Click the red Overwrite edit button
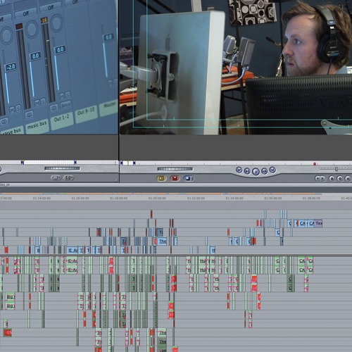This screenshot has height=352, width=352. [175, 178]
